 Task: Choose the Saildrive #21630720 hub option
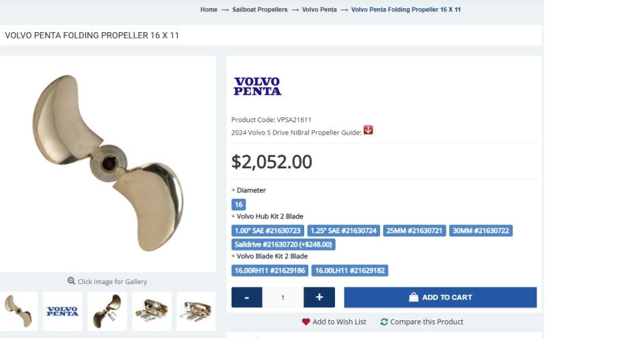tap(283, 244)
